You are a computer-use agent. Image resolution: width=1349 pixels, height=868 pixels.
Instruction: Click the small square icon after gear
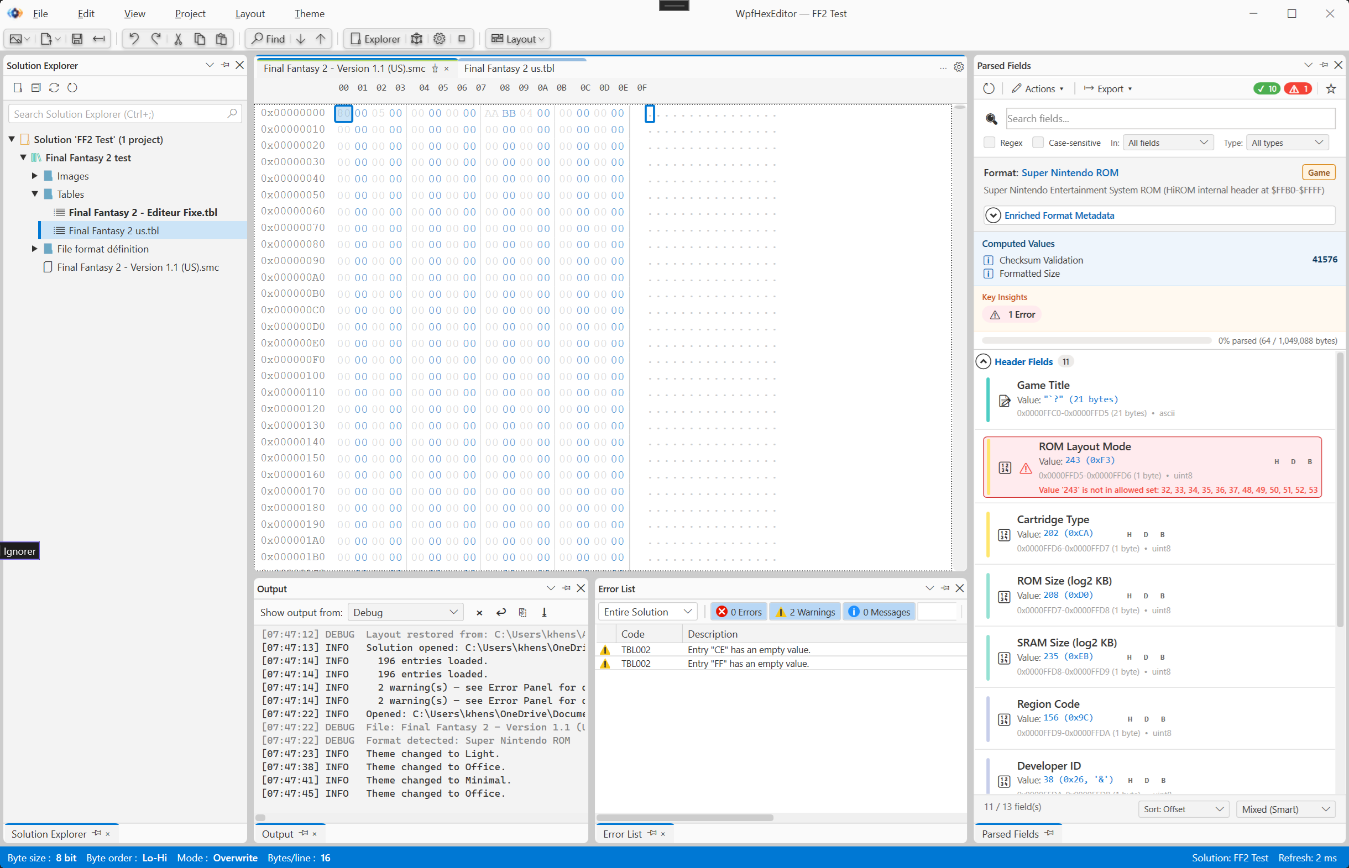tap(462, 39)
